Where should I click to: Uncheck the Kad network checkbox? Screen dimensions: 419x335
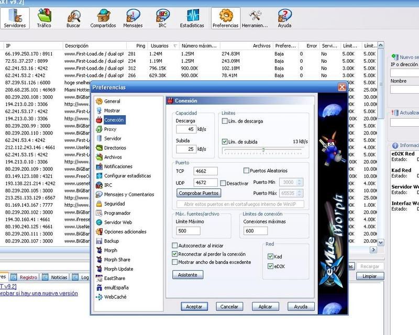270,256
